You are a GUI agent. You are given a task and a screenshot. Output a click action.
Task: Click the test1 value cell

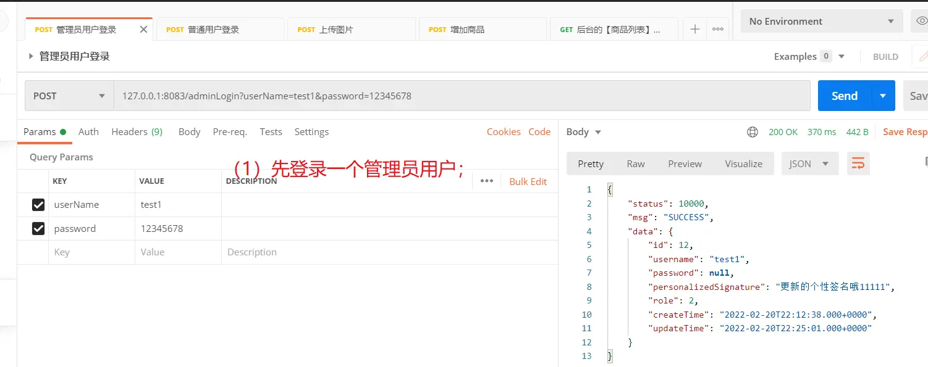coord(178,205)
